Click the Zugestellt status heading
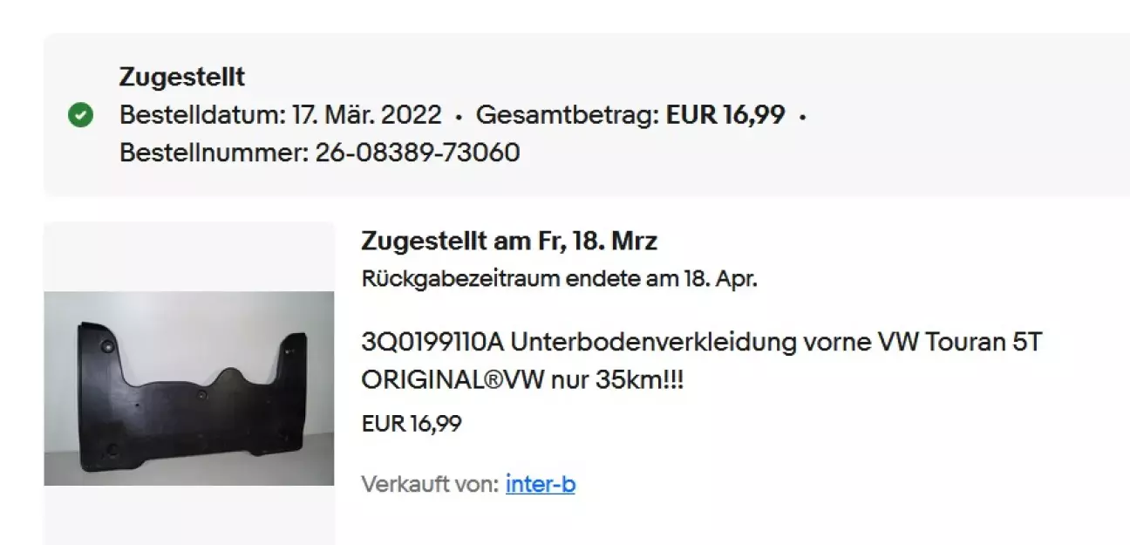 182,77
